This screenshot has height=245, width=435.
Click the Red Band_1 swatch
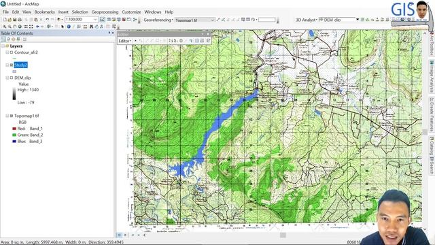tap(14, 129)
